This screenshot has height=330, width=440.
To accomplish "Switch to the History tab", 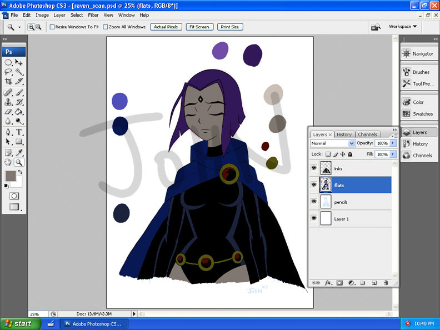I will [x=344, y=134].
